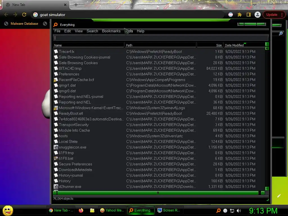
Task: Select the 61F9.tmp file row
Action: pos(159,153)
